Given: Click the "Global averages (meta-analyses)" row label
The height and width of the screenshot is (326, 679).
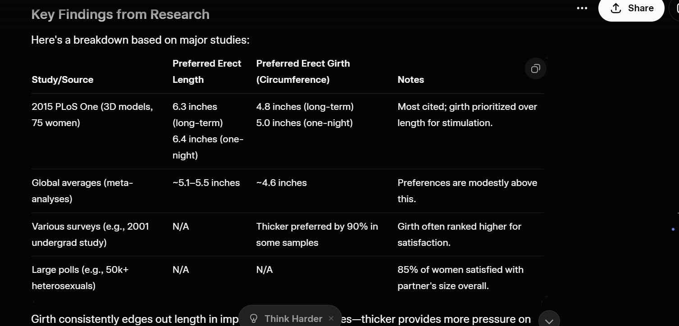Looking at the screenshot, I should (82, 191).
